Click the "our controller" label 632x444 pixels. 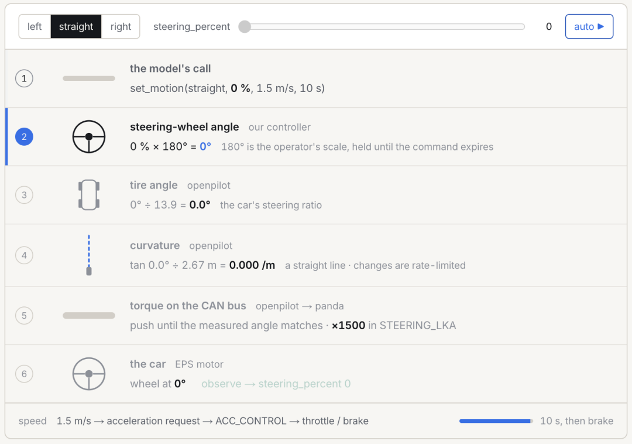tap(279, 128)
